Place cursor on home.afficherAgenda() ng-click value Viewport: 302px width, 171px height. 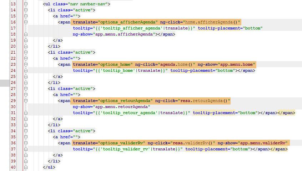tap(212, 22)
